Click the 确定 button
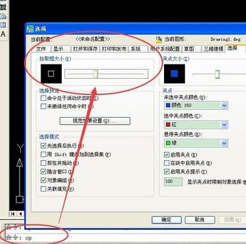 pyautogui.click(x=167, y=220)
